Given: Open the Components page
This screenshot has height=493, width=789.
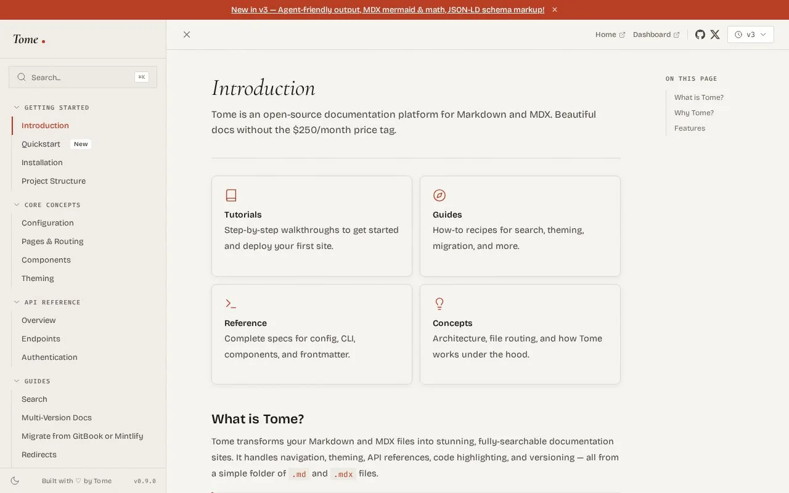Looking at the screenshot, I should (x=46, y=260).
